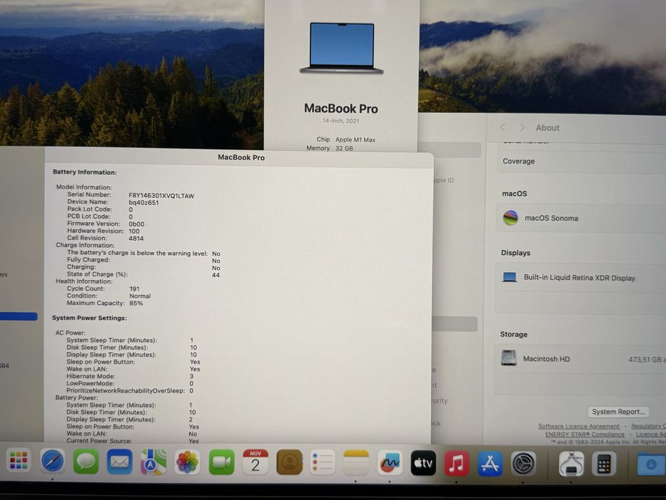
Task: Click the Cell Revision value 4814
Action: [136, 239]
